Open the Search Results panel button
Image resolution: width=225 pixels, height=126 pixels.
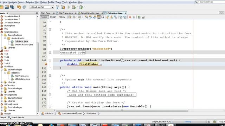pos(16,118)
